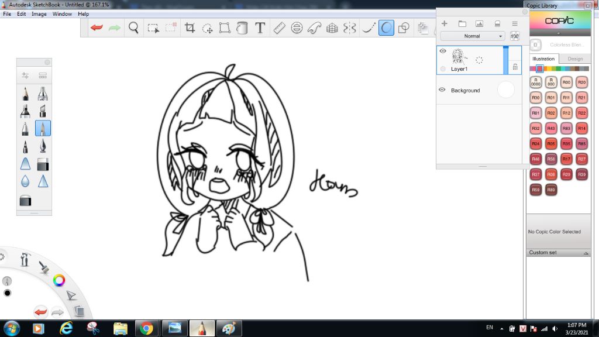Select the Text tool
The width and height of the screenshot is (599, 337).
point(260,27)
